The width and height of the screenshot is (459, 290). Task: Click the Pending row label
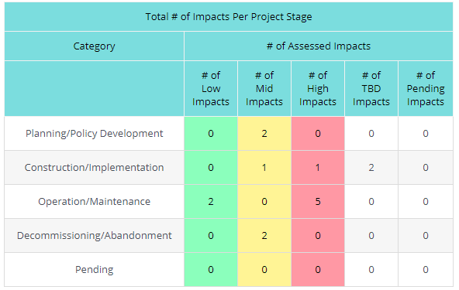pos(94,270)
